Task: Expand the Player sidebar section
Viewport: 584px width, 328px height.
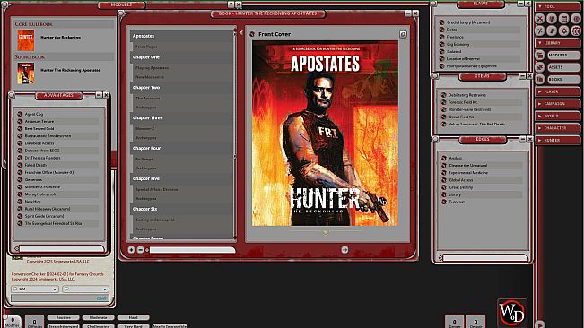Action: [x=557, y=91]
